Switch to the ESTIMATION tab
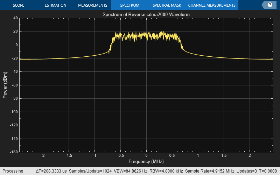The image size is (280, 175). [x=56, y=5]
